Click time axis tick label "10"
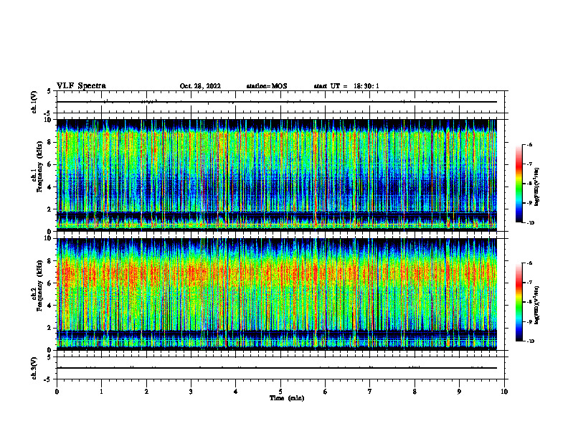This screenshot has height=439, width=568. (x=504, y=392)
